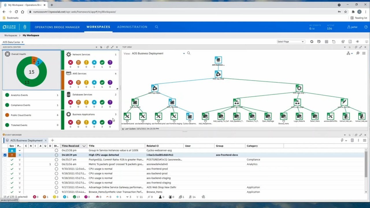Open the Select Page dropdown

click(x=291, y=42)
